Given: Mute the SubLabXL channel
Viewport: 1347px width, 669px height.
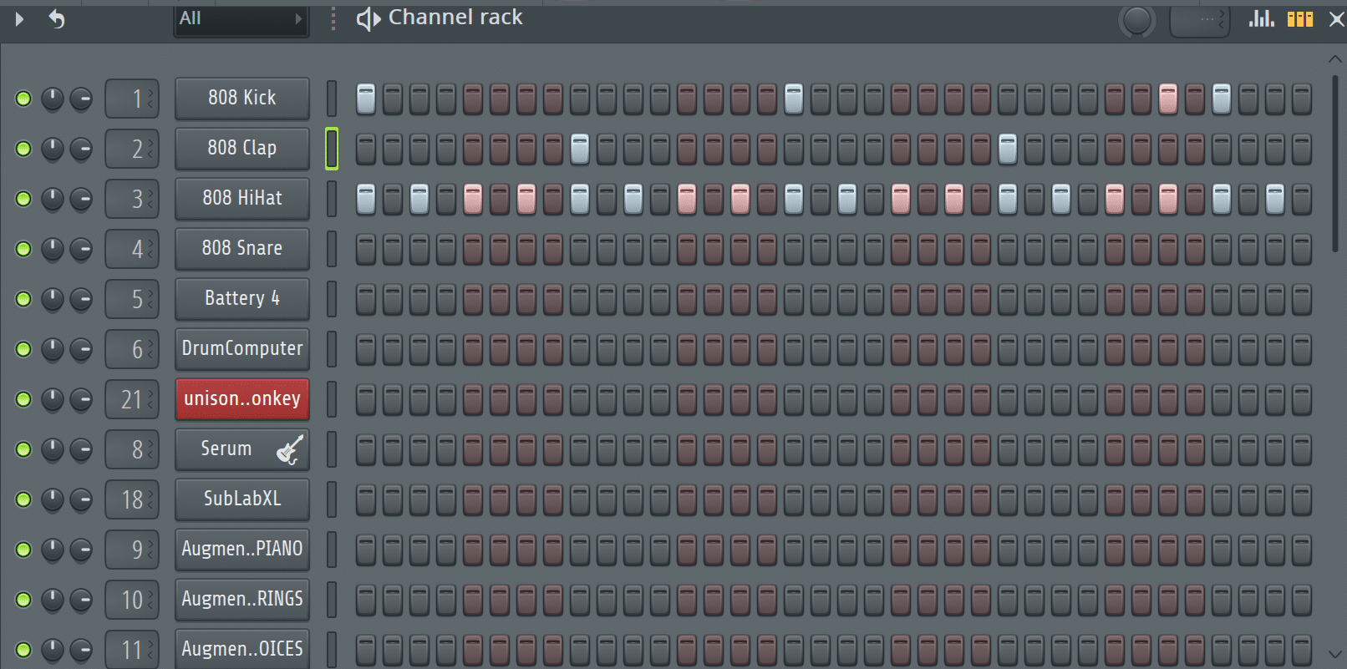Looking at the screenshot, I should tap(23, 499).
